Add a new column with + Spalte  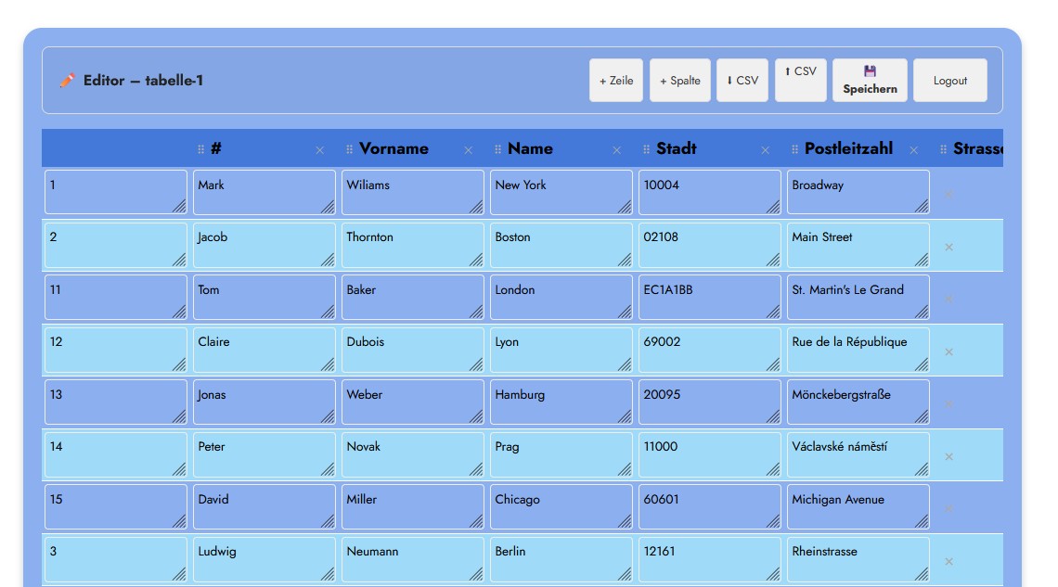680,80
